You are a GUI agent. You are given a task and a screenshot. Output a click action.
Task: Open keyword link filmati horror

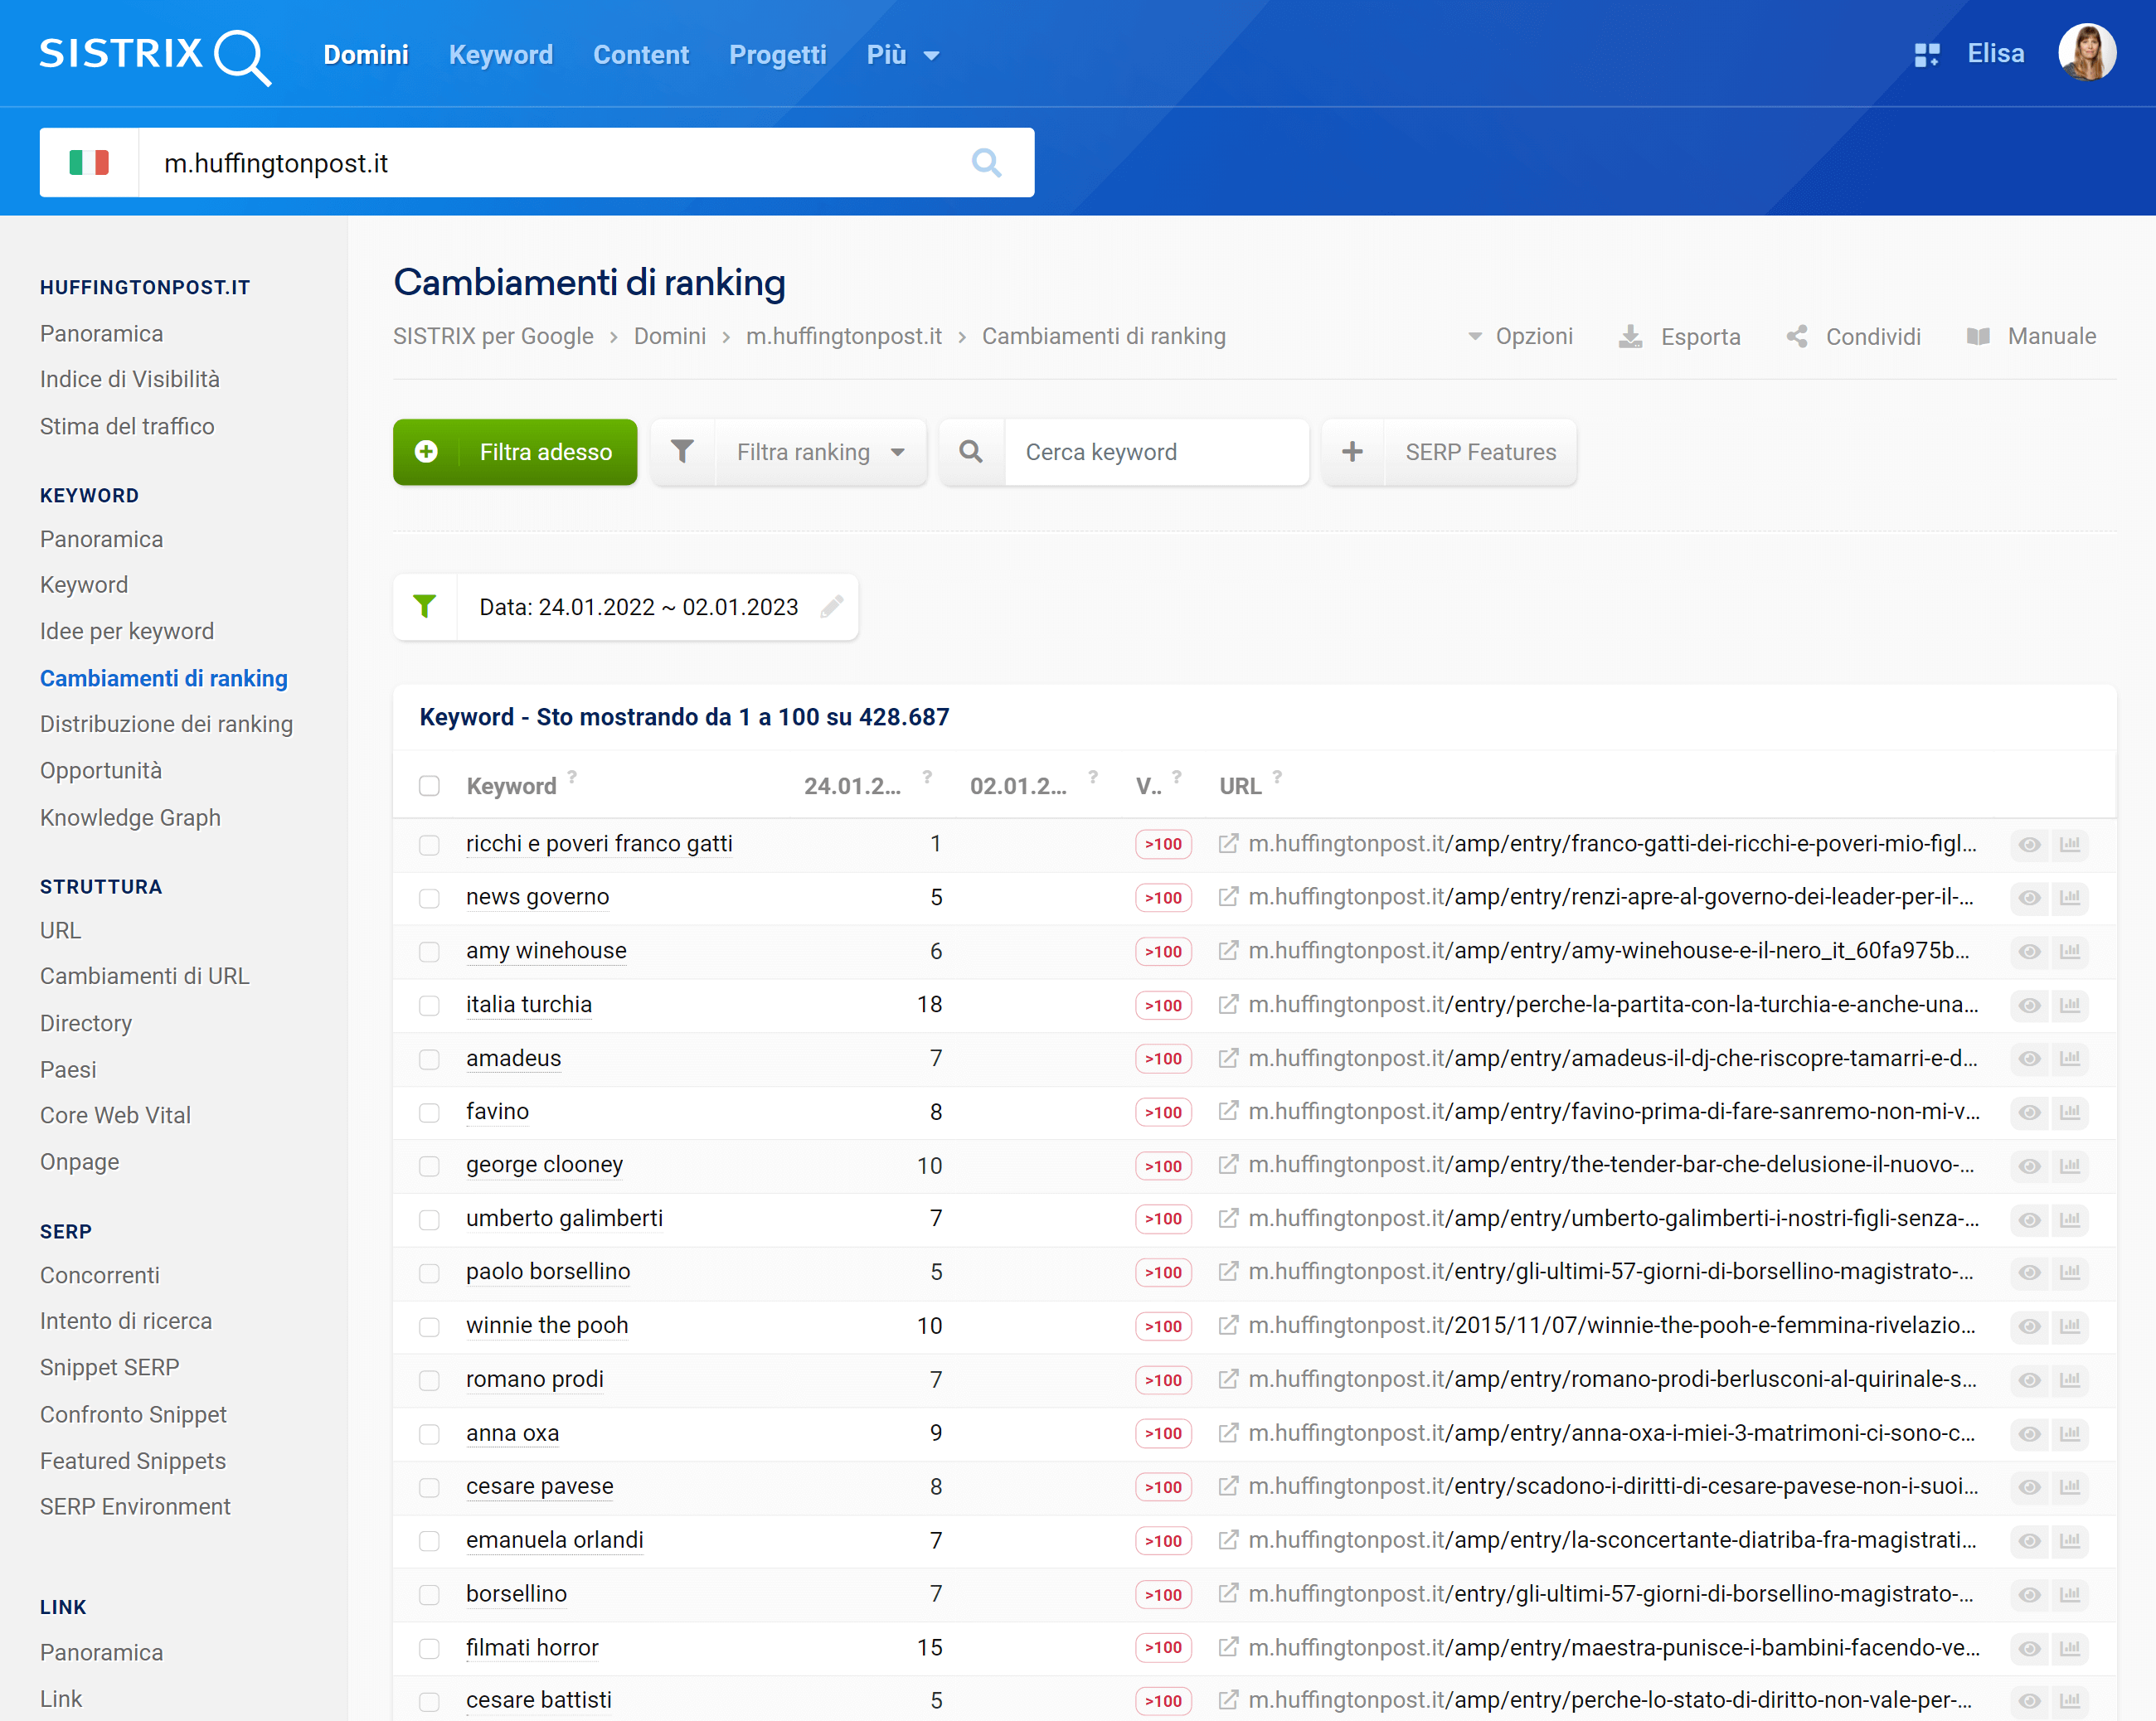(532, 1647)
